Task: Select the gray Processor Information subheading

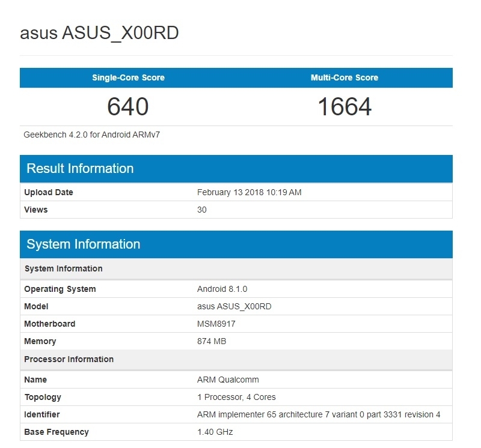Action: pyautogui.click(x=69, y=359)
